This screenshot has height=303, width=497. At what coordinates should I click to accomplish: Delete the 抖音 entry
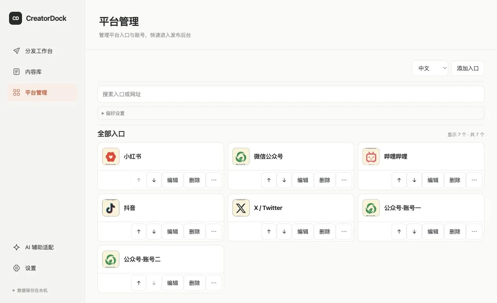coord(194,232)
